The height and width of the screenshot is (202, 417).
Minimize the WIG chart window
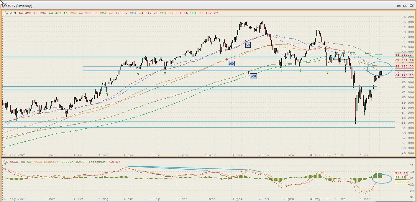399,6
